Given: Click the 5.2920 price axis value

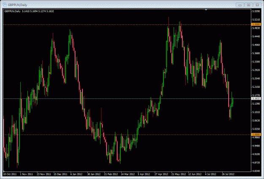Looking at the screenshot, I should 256,70.
